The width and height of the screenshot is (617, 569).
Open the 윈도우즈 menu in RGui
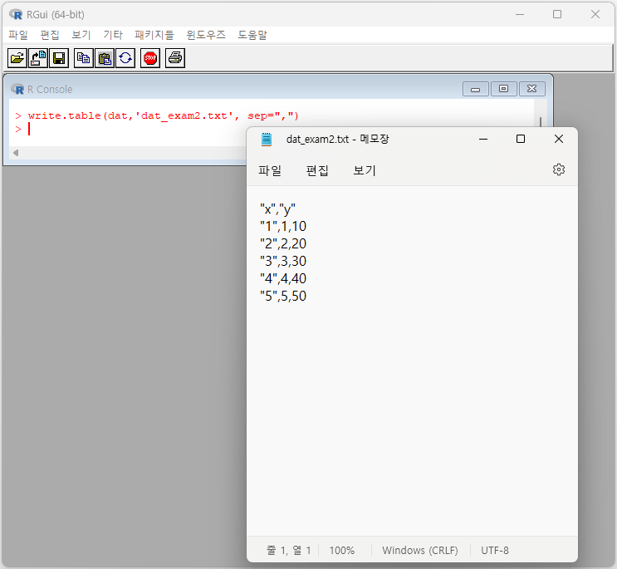(206, 35)
